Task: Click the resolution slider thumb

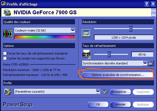Action: tap(131, 29)
